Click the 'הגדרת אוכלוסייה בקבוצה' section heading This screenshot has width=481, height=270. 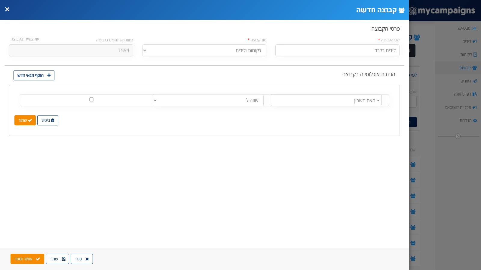click(x=369, y=74)
